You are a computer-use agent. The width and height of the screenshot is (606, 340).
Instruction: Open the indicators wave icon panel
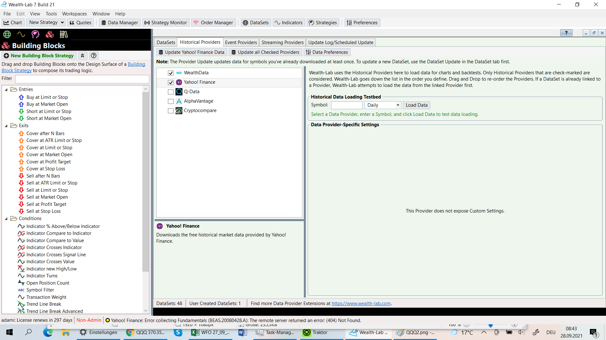click(21, 34)
